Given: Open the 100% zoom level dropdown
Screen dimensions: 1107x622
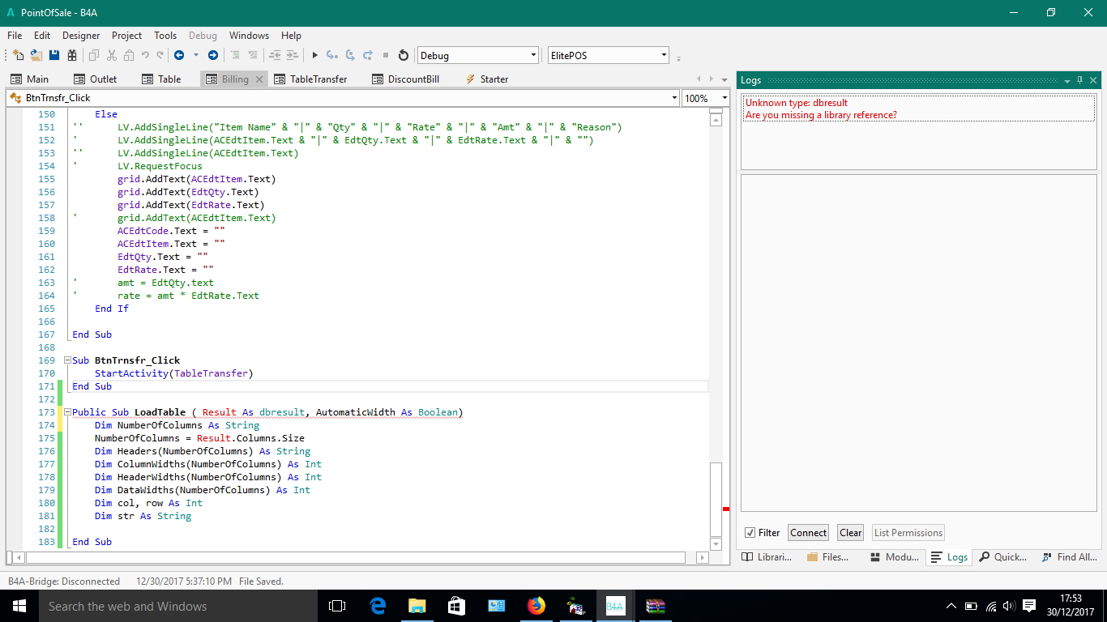Looking at the screenshot, I should point(724,98).
